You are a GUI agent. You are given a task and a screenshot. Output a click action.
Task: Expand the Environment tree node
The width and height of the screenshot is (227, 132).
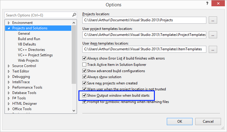pyautogui.click(x=9, y=23)
